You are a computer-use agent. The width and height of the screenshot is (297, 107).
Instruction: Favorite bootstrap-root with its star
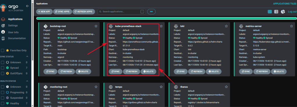point(96,26)
